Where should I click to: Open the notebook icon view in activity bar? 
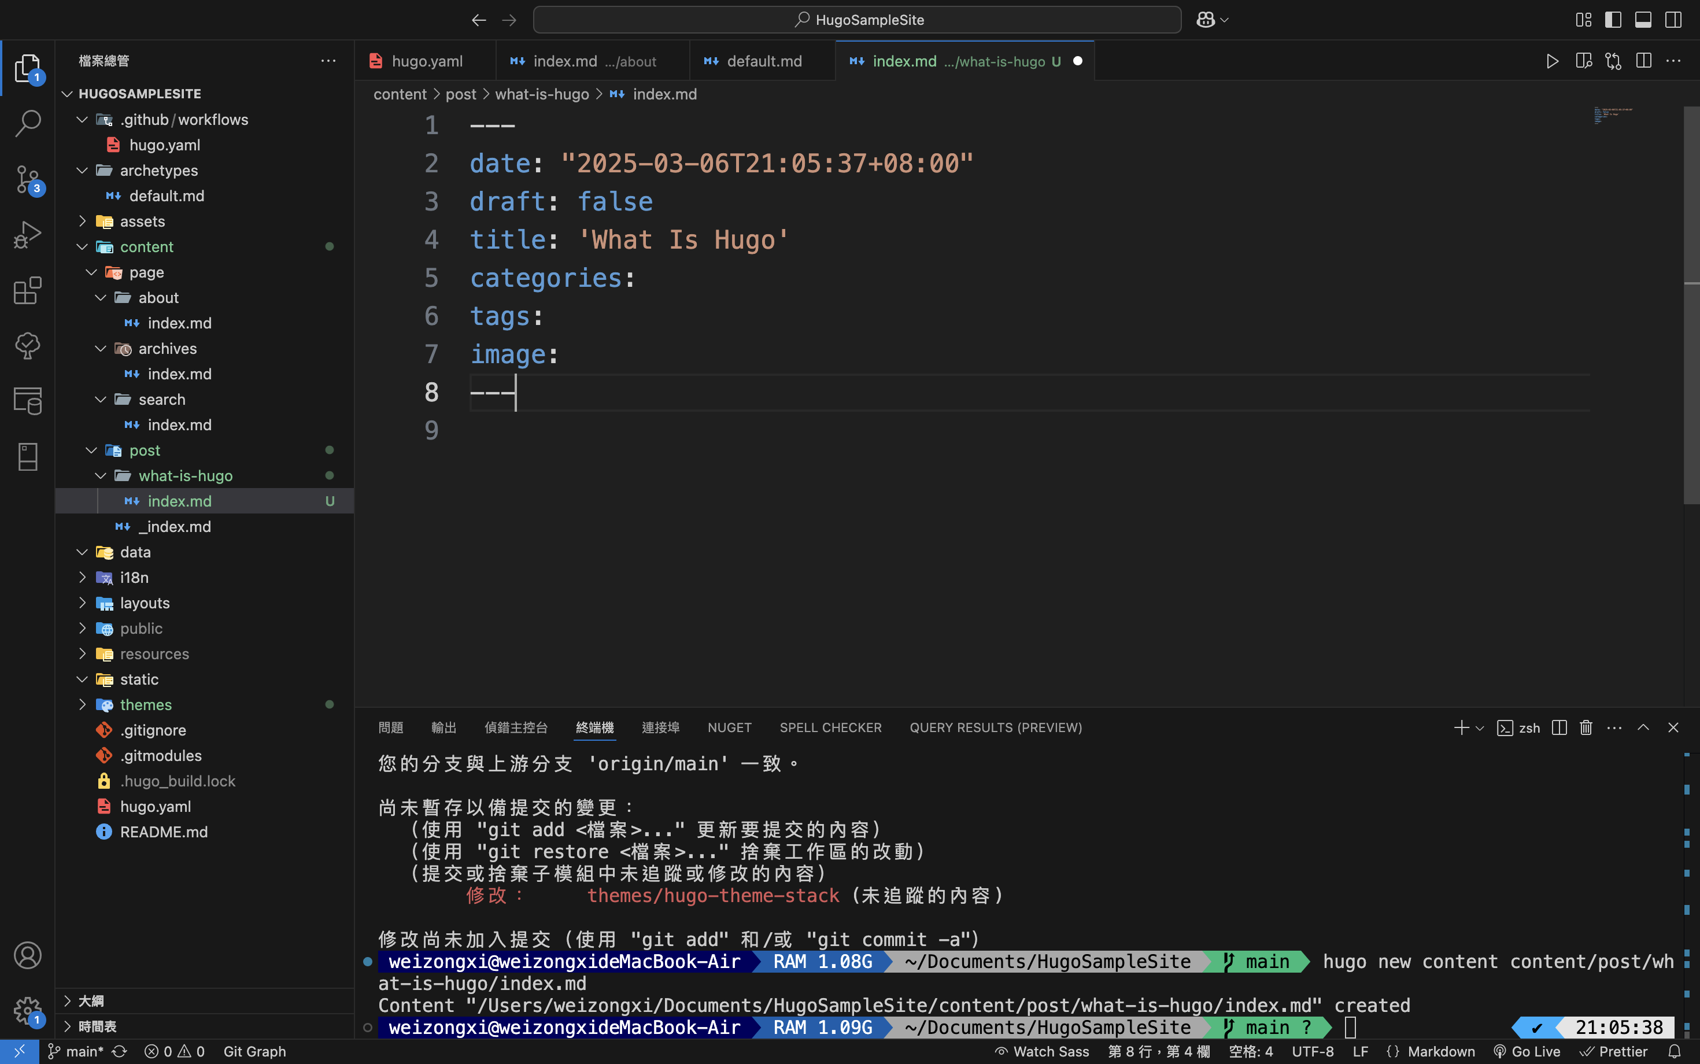[x=27, y=456]
